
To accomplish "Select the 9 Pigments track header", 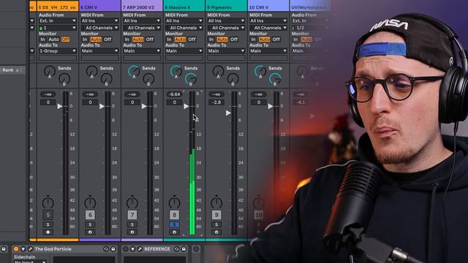I will point(226,7).
